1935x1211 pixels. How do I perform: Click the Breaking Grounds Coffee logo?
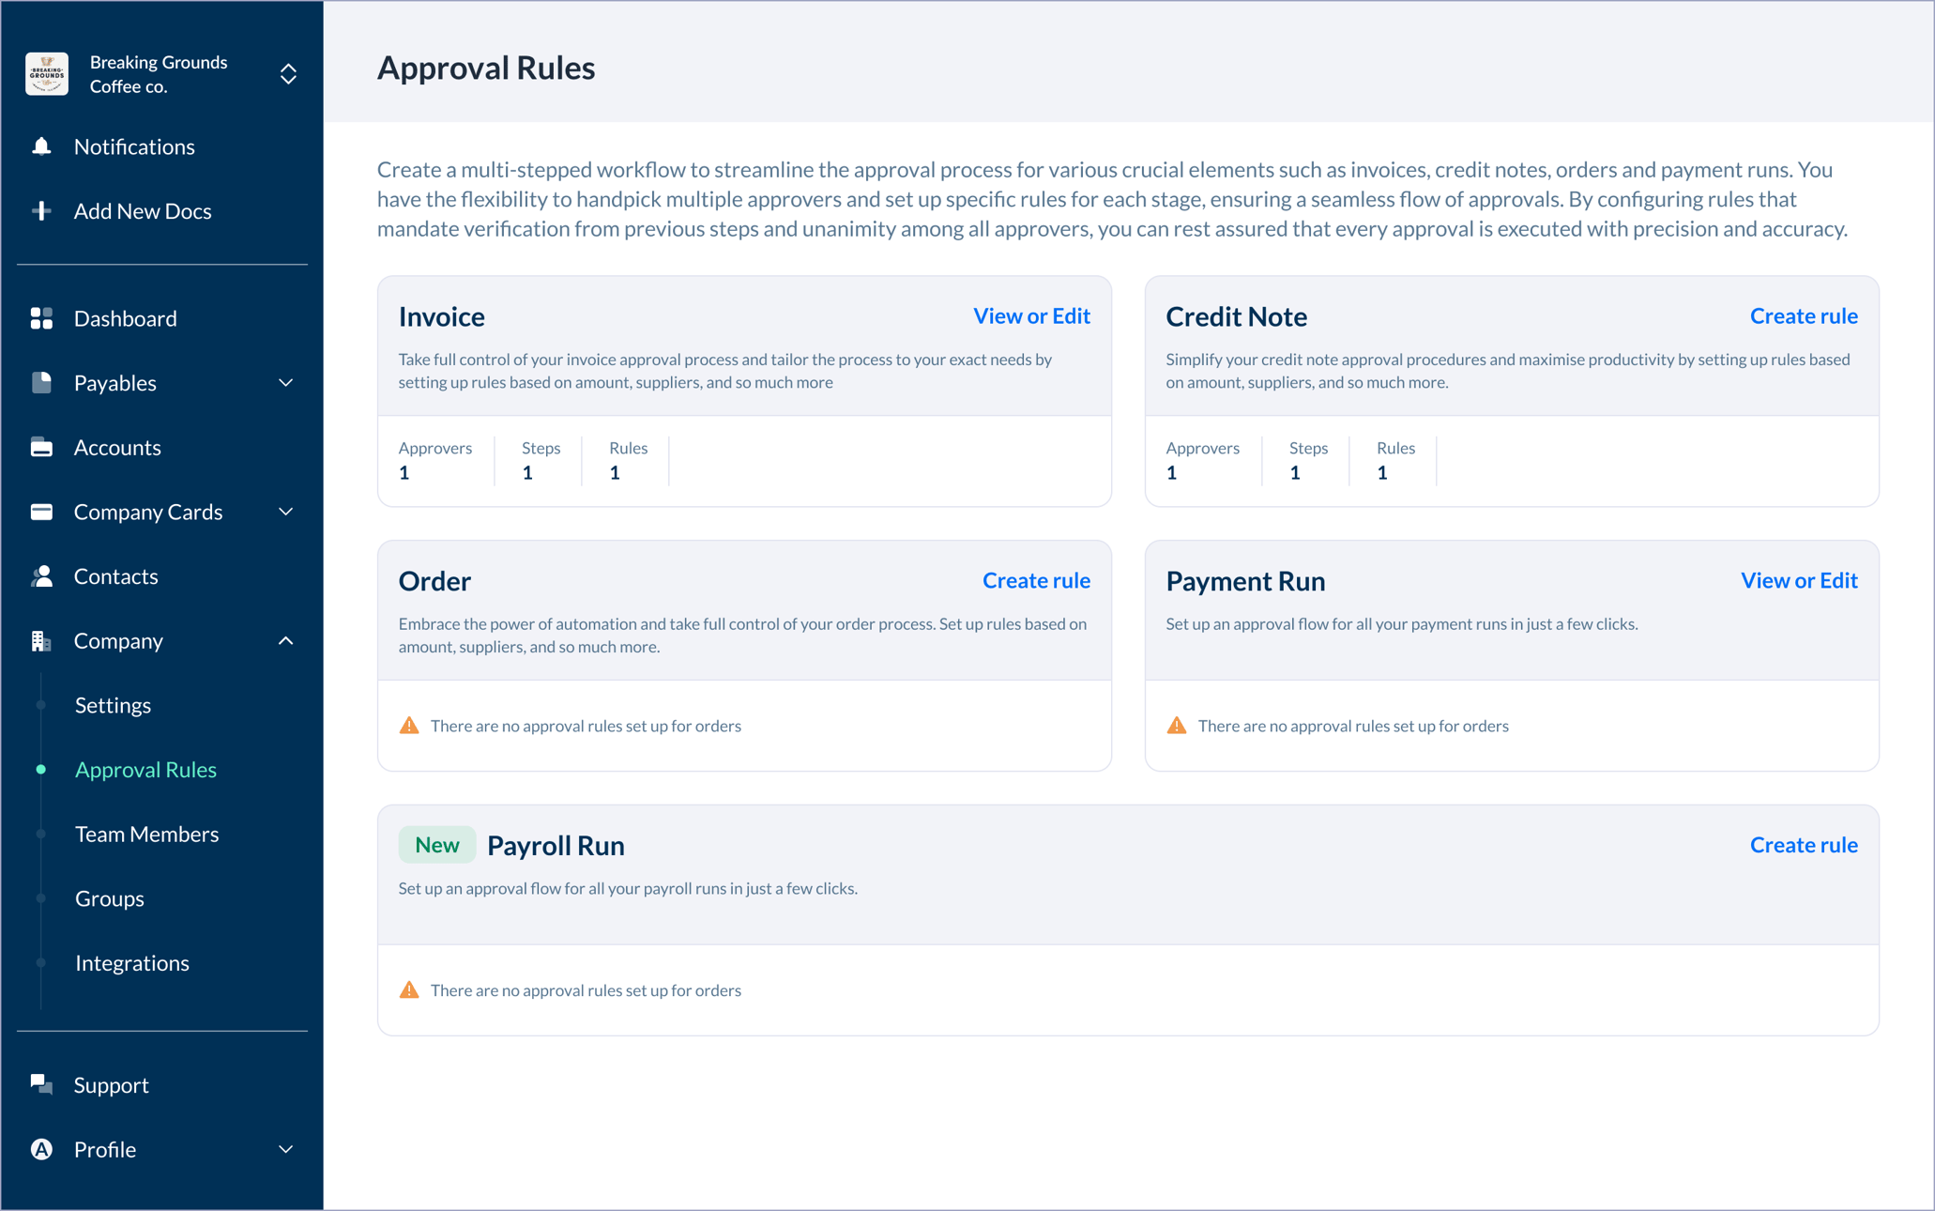point(47,74)
